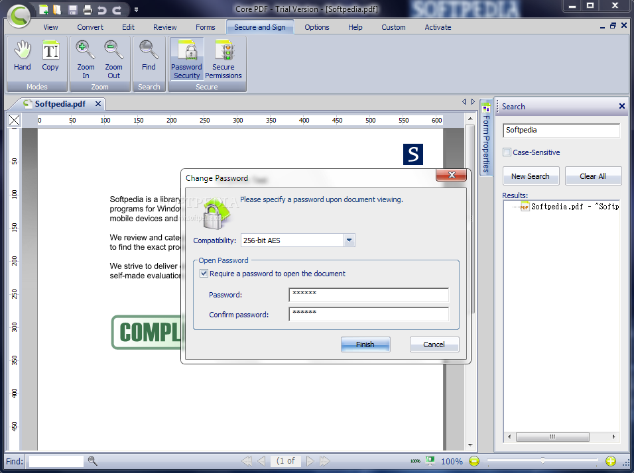Click the Search panel text field containing Softpedia
634x473 pixels.
point(561,131)
